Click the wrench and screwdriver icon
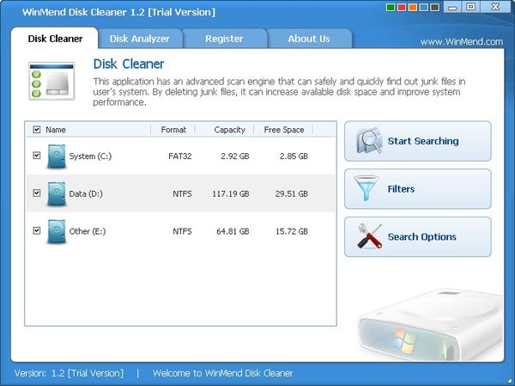The image size is (515, 386). click(369, 236)
